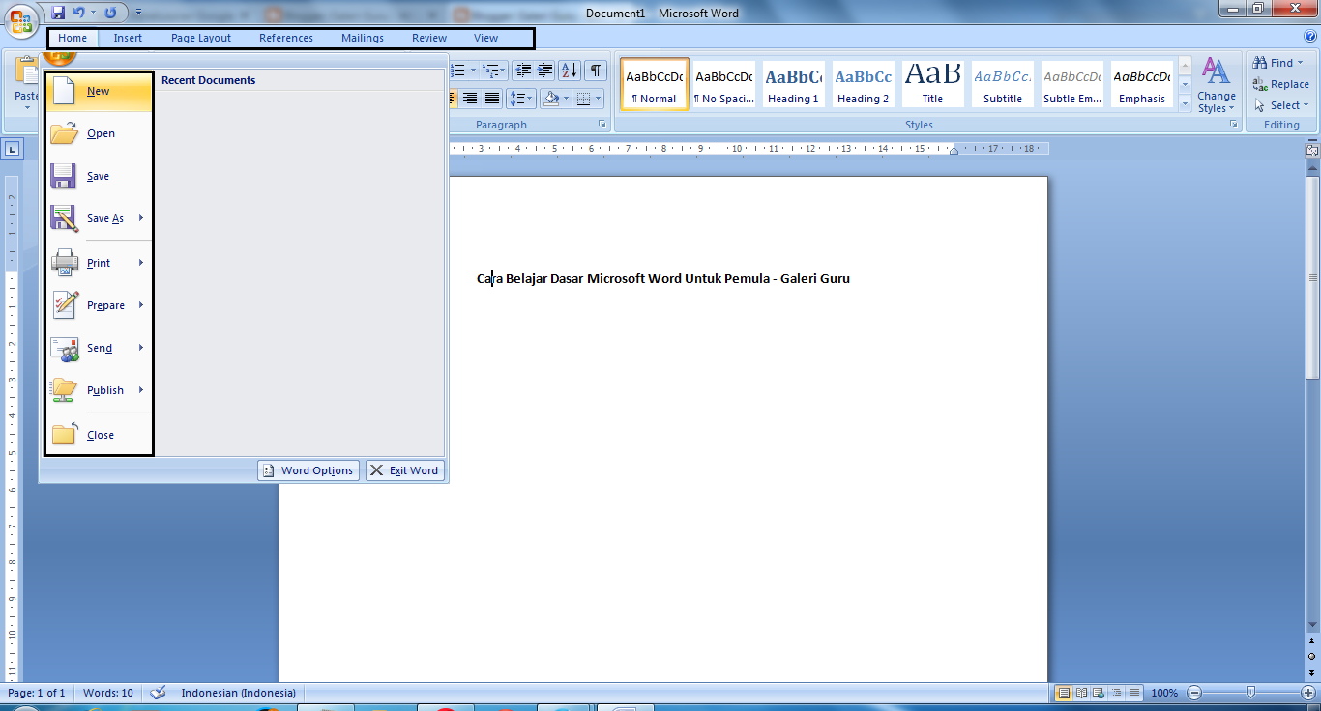Image resolution: width=1321 pixels, height=711 pixels.
Task: Switch to the Page Layout tab
Action: 201,38
